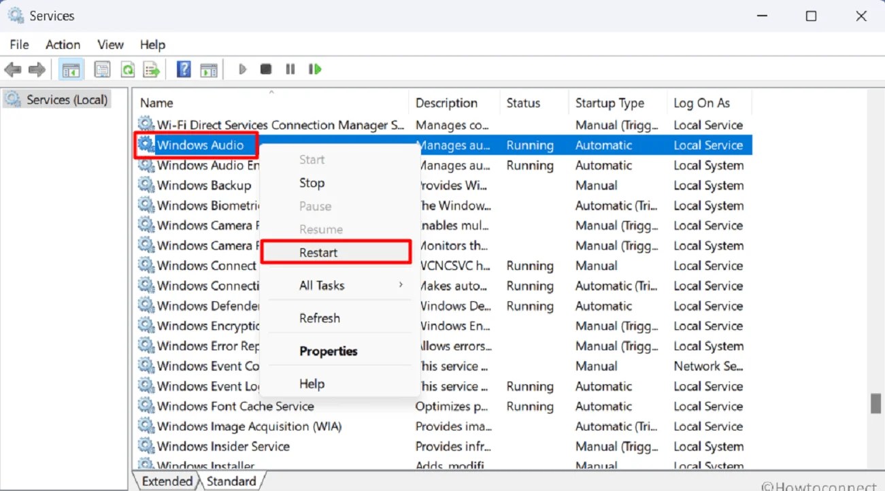Select Restart from the context menu
The width and height of the screenshot is (885, 491).
318,252
